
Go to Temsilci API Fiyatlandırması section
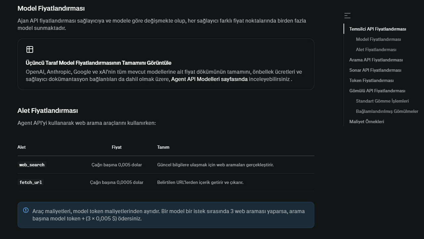[378, 29]
